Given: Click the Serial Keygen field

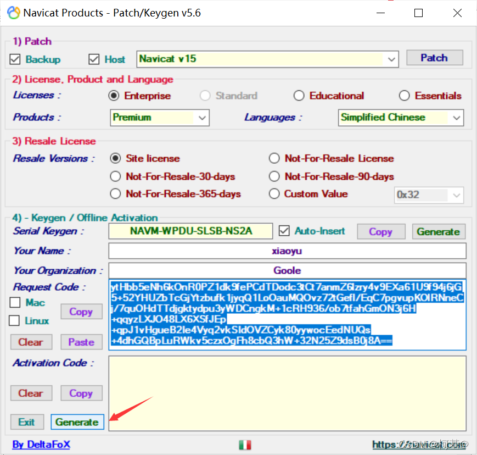Looking at the screenshot, I should coord(190,231).
